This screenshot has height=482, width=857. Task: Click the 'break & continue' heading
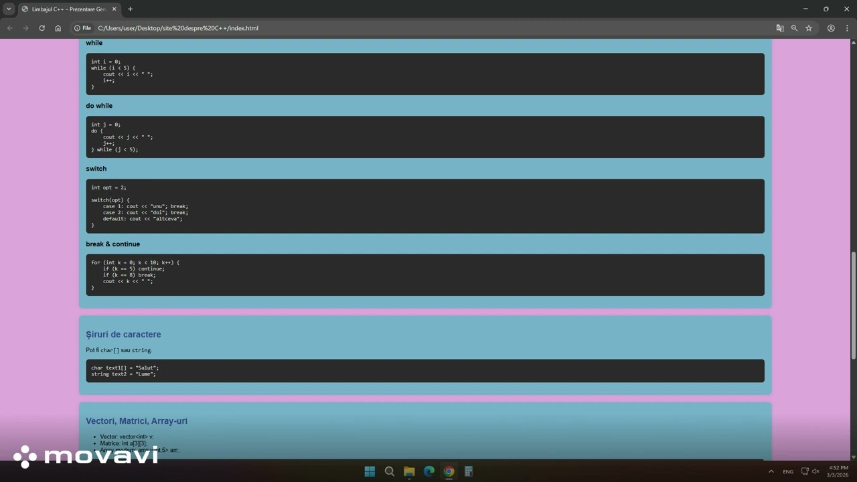112,244
